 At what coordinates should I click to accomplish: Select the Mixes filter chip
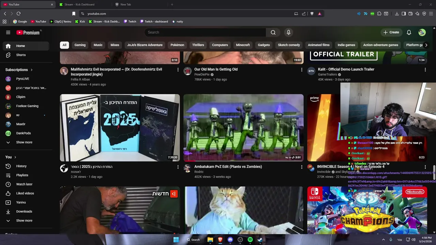point(115,45)
